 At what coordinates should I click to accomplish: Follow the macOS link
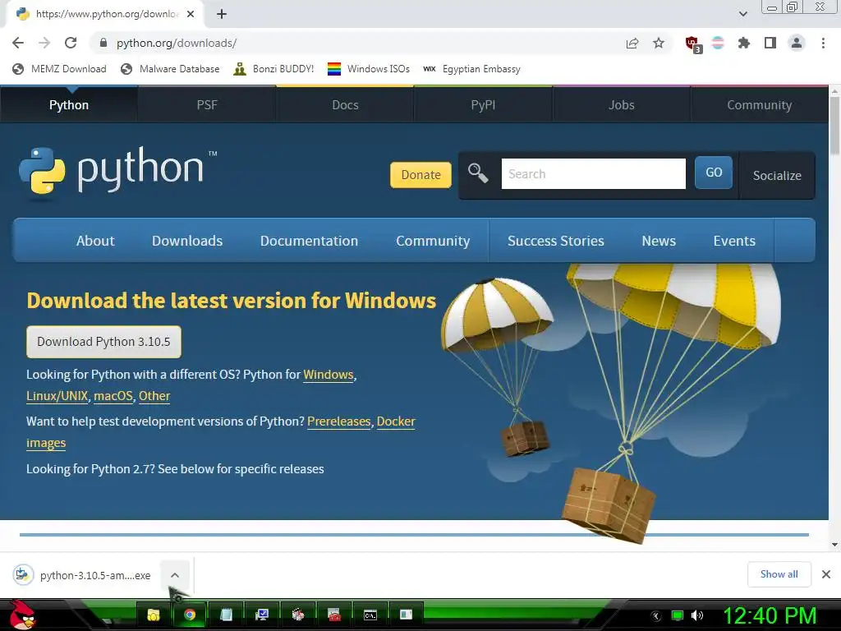[113, 396]
